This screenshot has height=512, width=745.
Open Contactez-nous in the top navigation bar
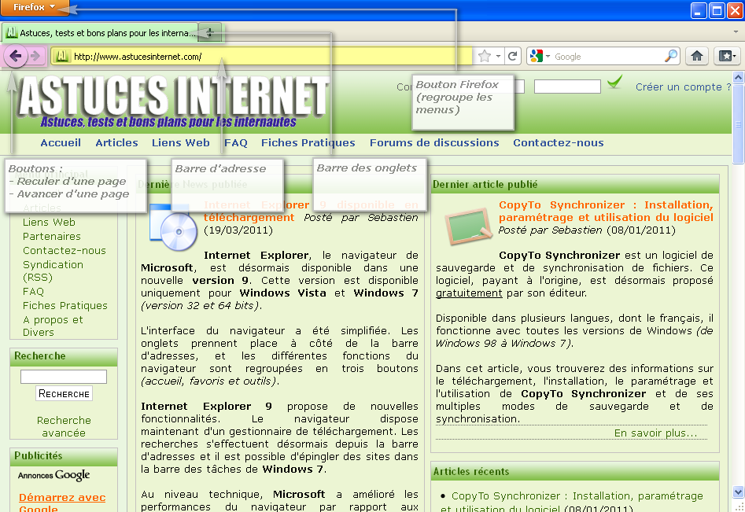(559, 142)
